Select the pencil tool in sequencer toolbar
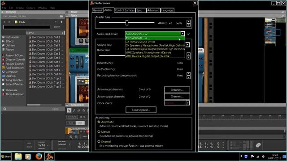287x161 pixels. (74, 110)
